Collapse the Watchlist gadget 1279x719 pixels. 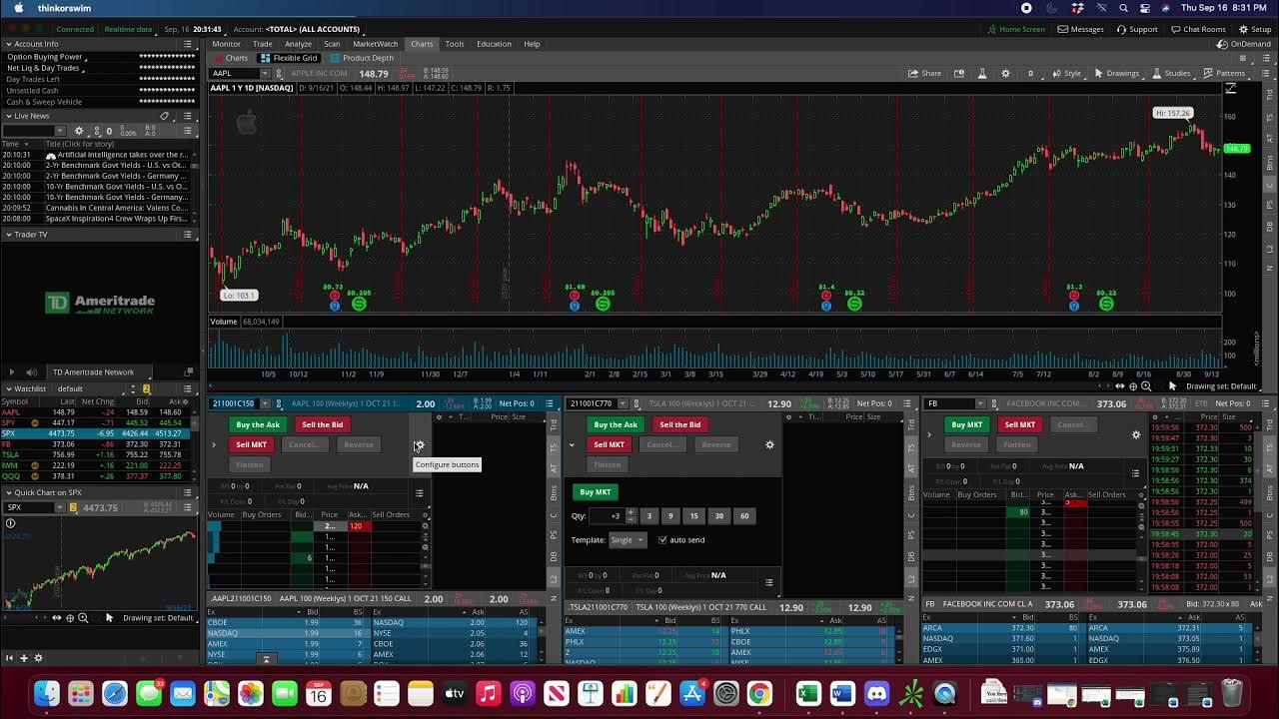pos(8,388)
